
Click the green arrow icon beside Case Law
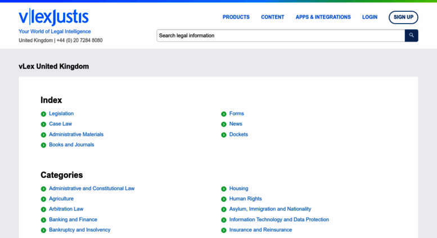[x=43, y=124]
